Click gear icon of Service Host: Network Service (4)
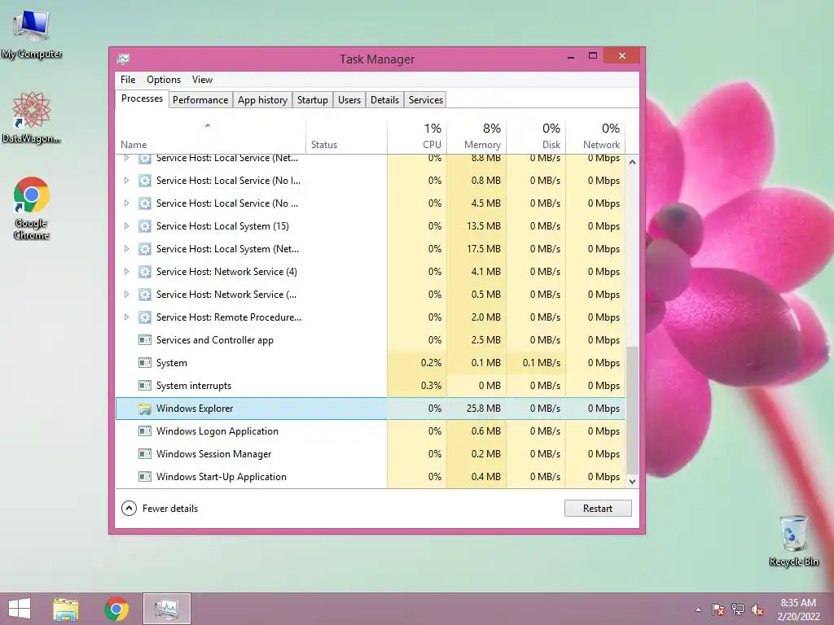The height and width of the screenshot is (625, 834). click(145, 272)
